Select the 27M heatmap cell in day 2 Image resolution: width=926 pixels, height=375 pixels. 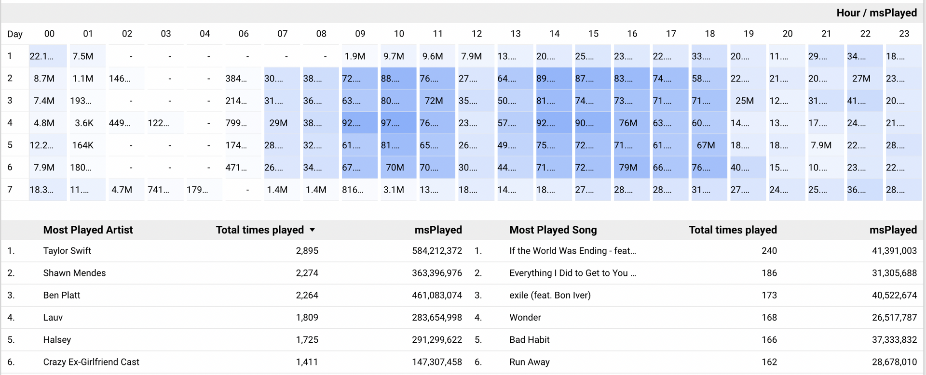tap(861, 78)
